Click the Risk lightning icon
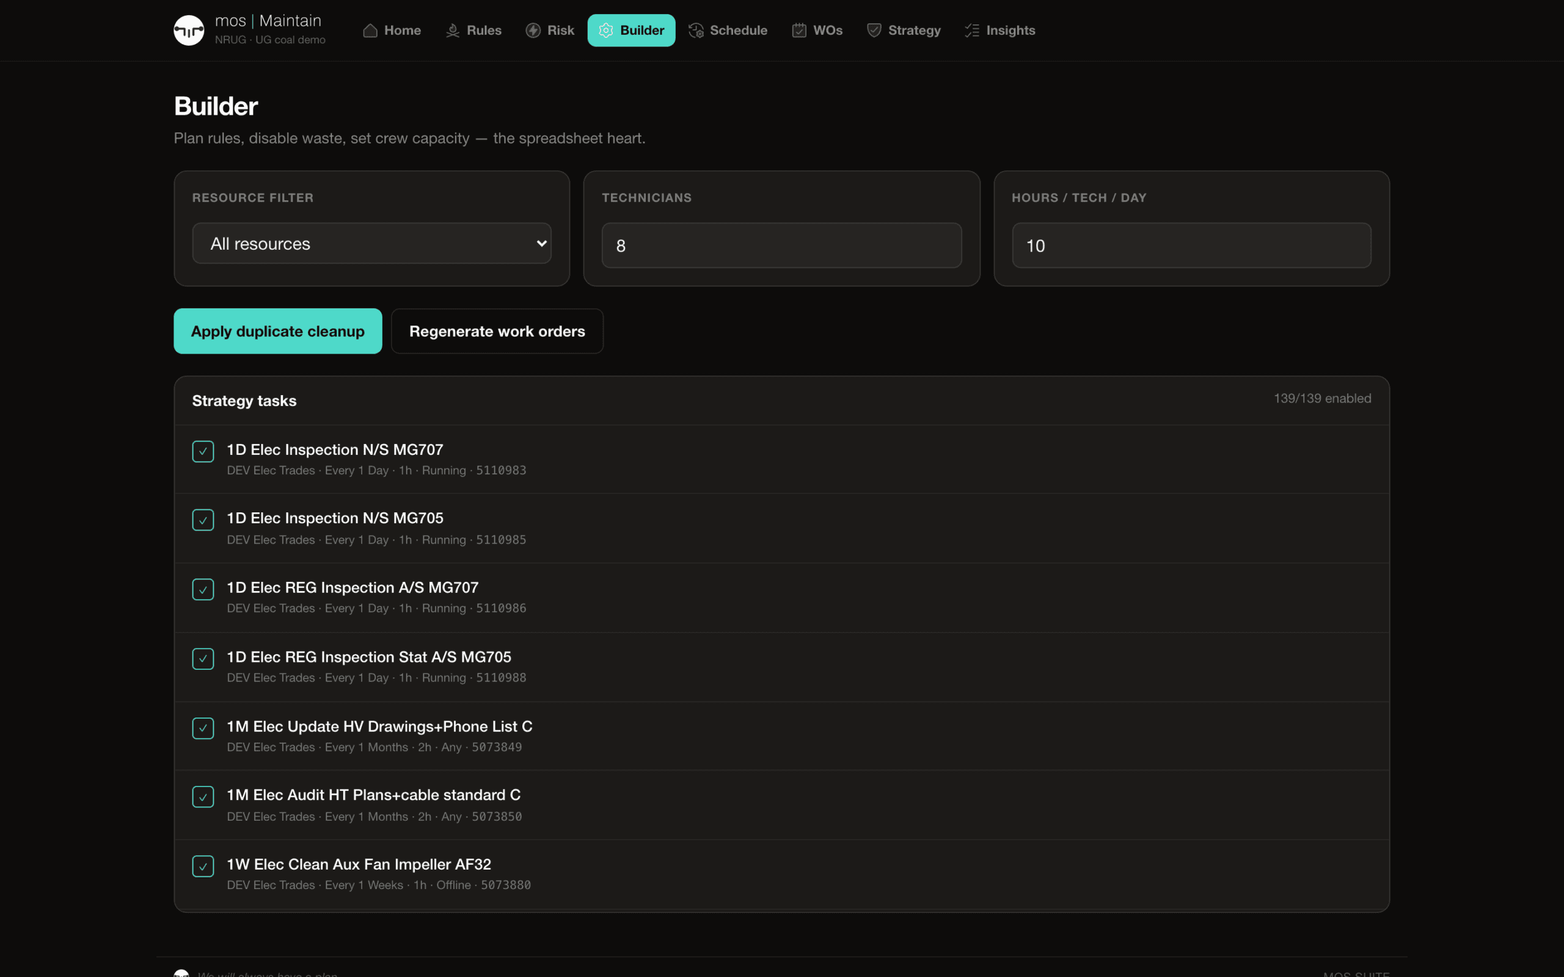1564x977 pixels. coord(533,31)
